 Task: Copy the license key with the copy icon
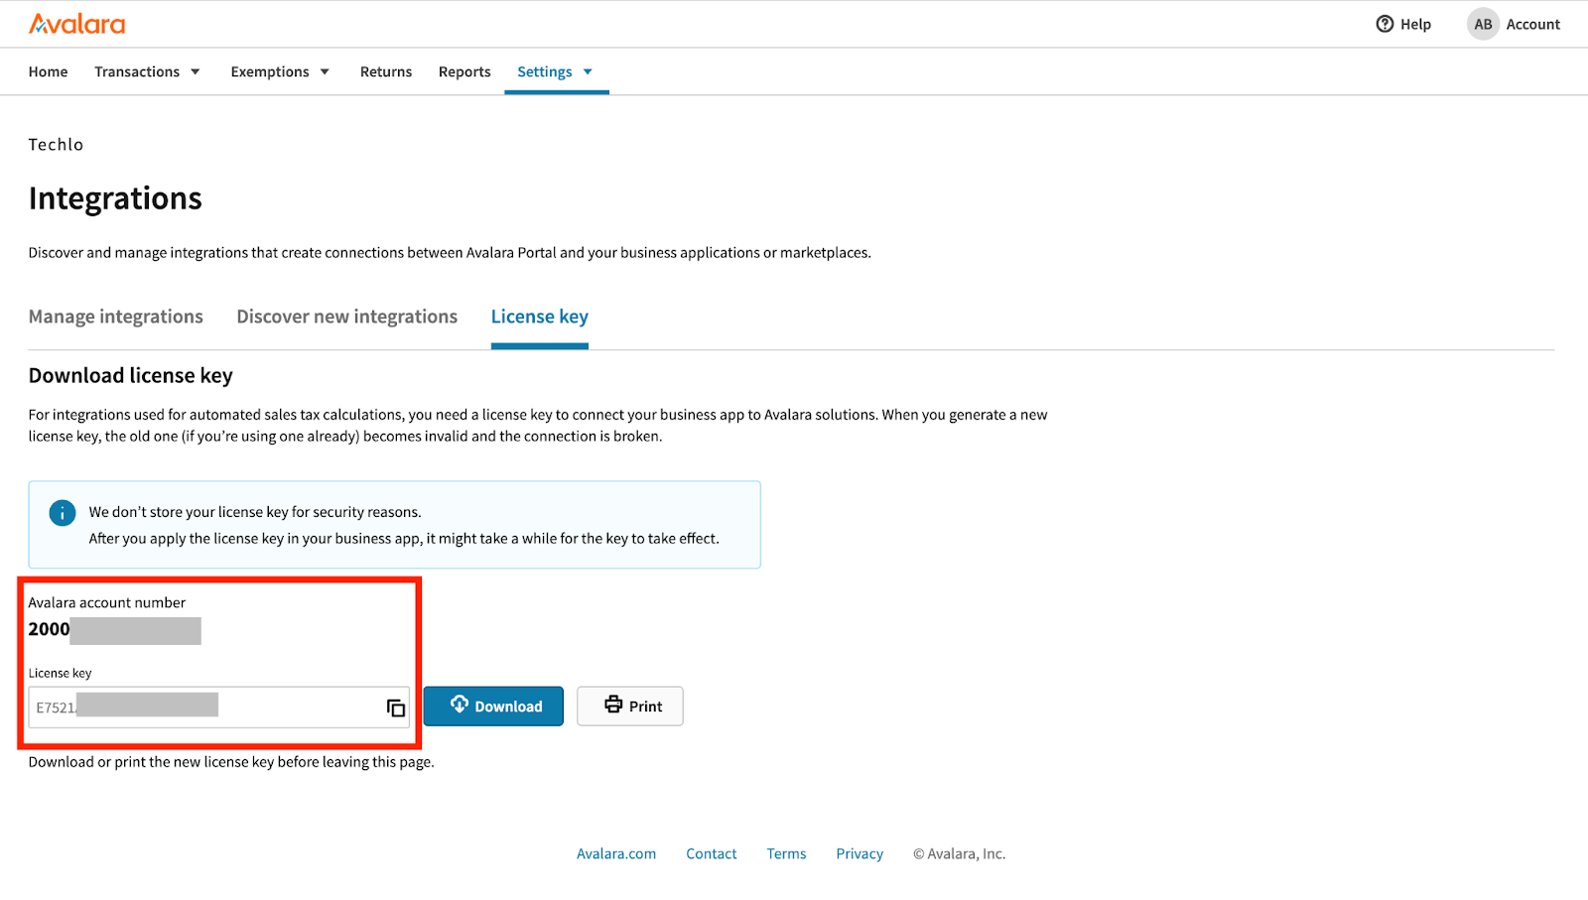396,707
